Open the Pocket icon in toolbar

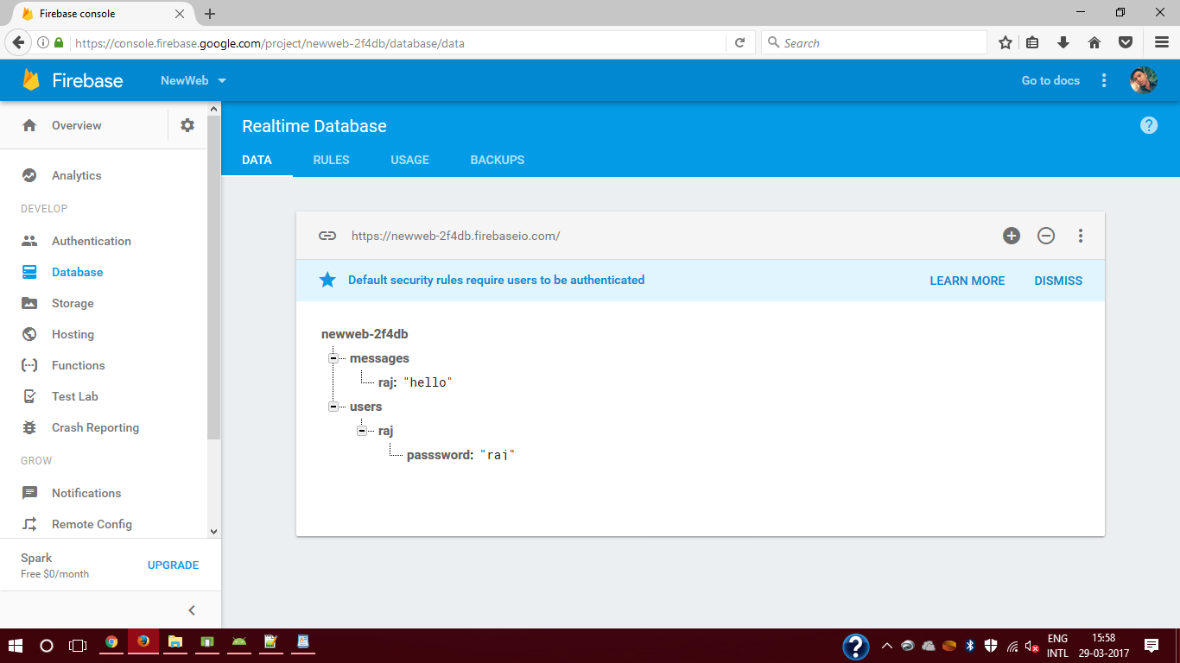pos(1126,42)
